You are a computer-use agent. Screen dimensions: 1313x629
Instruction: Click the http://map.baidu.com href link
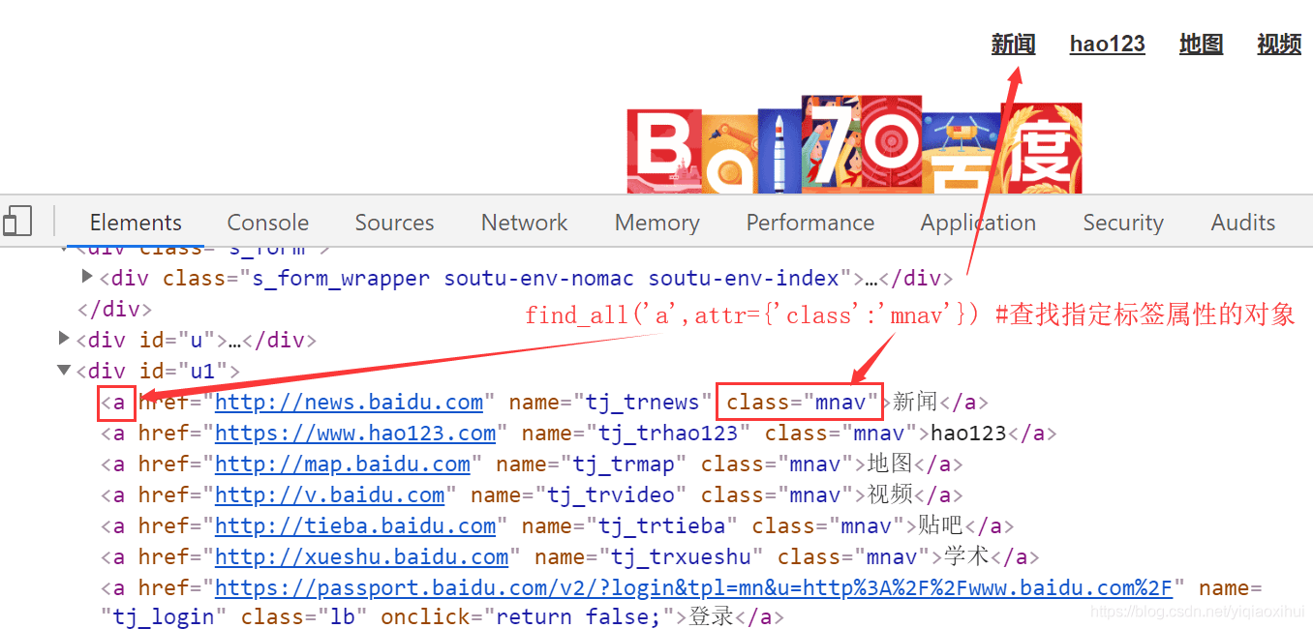(343, 464)
